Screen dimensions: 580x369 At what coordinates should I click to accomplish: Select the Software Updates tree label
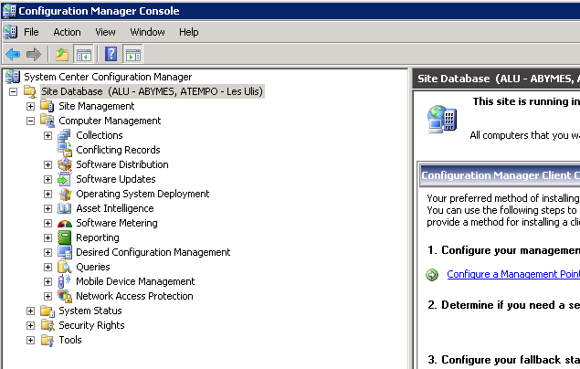116,179
